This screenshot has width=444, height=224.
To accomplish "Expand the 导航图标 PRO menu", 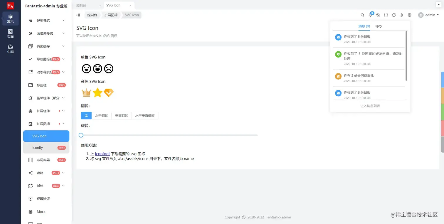I will point(46,59).
